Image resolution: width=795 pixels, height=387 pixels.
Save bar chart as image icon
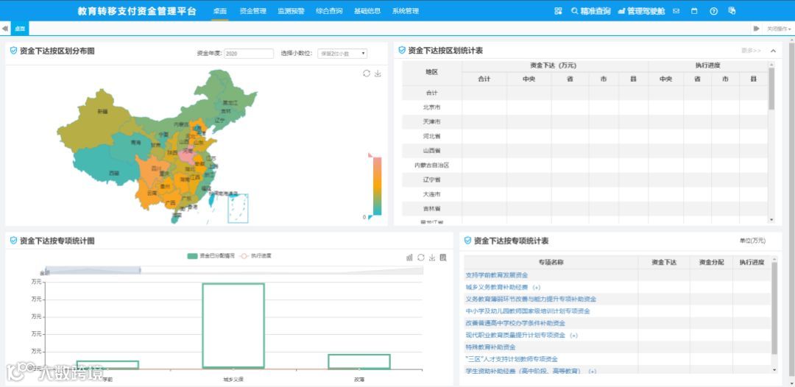(432, 258)
